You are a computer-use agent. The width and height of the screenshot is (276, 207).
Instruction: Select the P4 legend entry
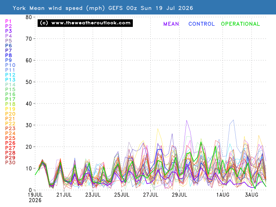point(8,36)
